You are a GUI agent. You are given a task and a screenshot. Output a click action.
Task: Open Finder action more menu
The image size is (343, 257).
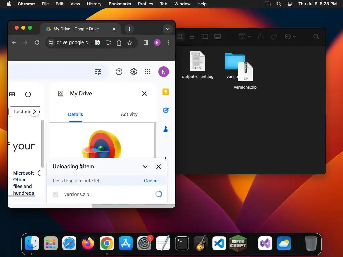pos(290,37)
